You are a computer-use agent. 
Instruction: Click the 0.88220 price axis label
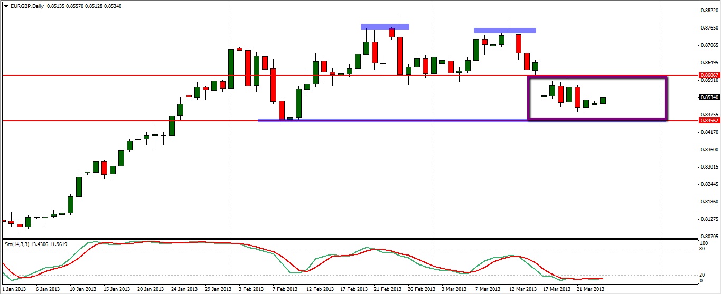click(x=708, y=11)
